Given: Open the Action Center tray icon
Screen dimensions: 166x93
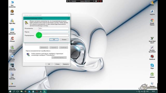Looking at the screenshot, I should (144, 91).
